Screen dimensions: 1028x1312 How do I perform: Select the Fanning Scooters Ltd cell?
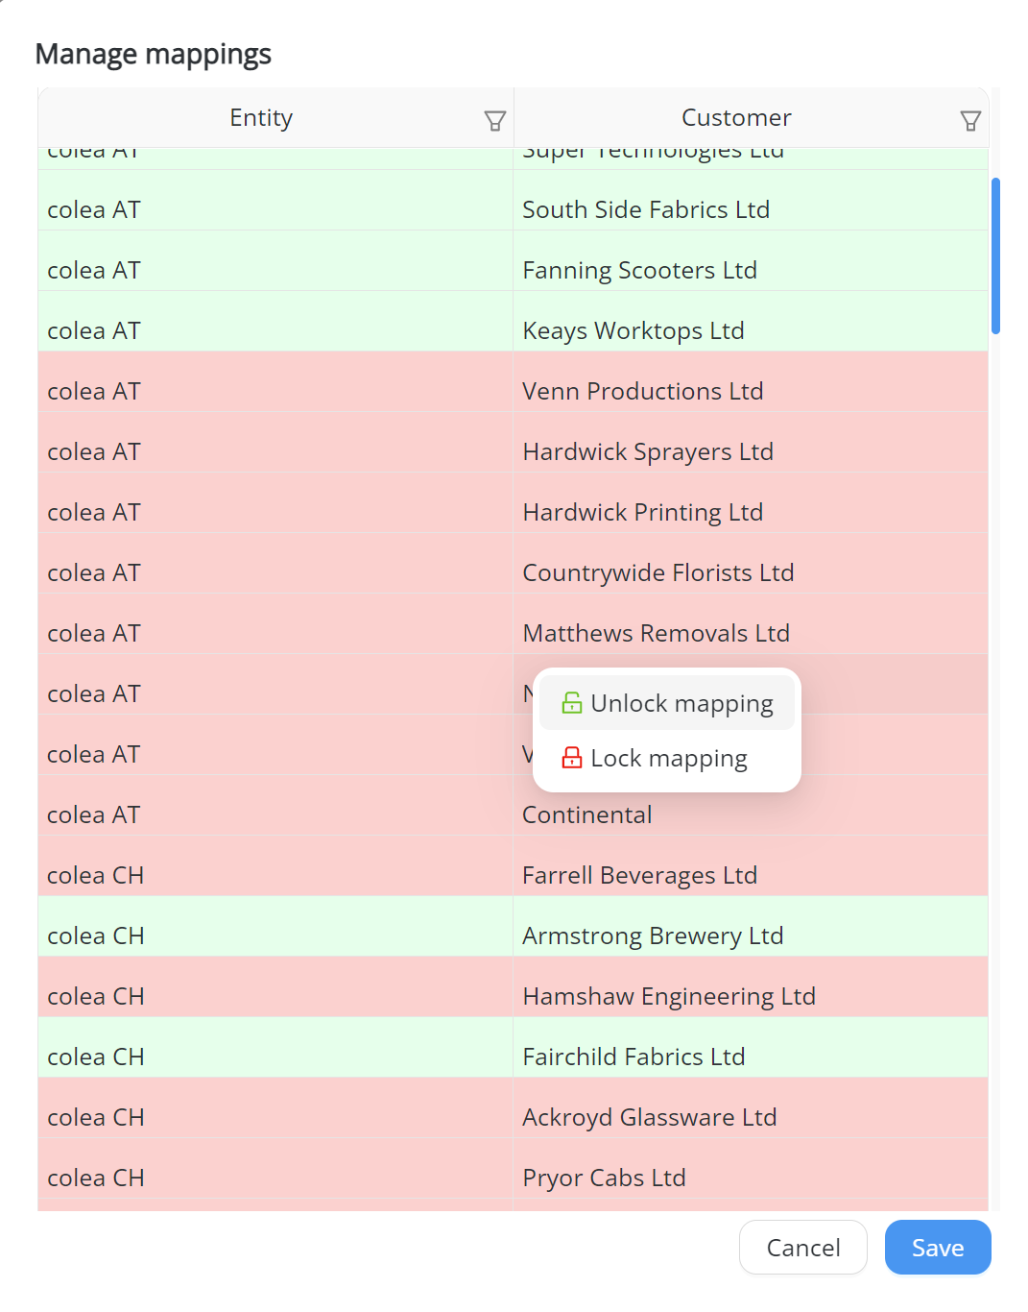coord(639,270)
